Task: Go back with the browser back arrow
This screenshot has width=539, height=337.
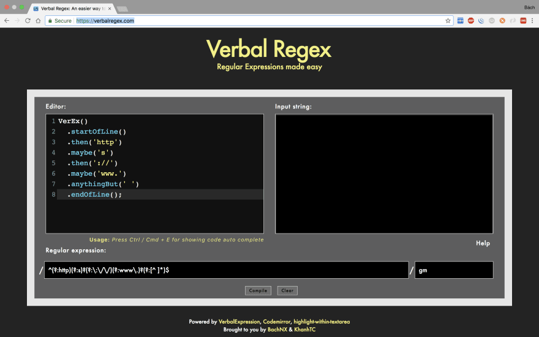Action: point(7,21)
